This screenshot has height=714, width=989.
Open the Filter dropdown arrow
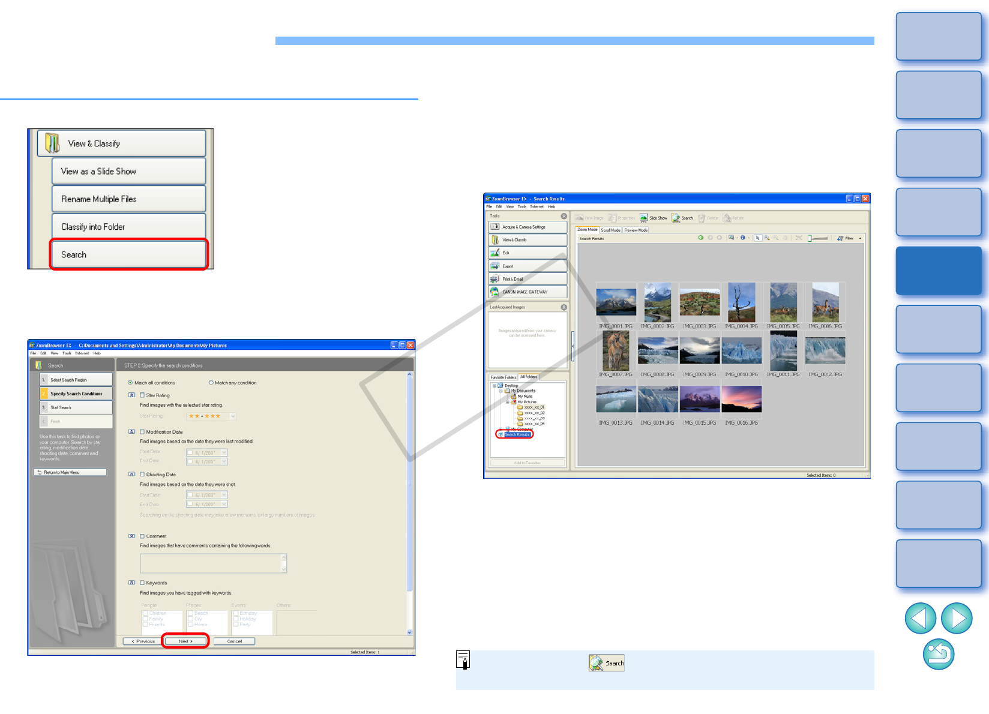pos(860,238)
